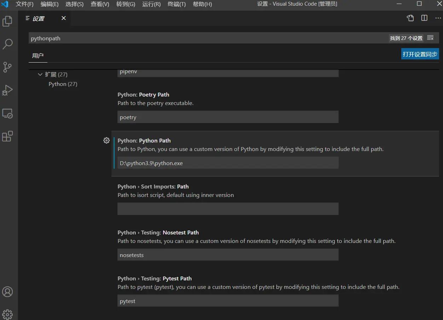Select Python (27) in settings tree
The image size is (443, 320).
pyautogui.click(x=63, y=84)
